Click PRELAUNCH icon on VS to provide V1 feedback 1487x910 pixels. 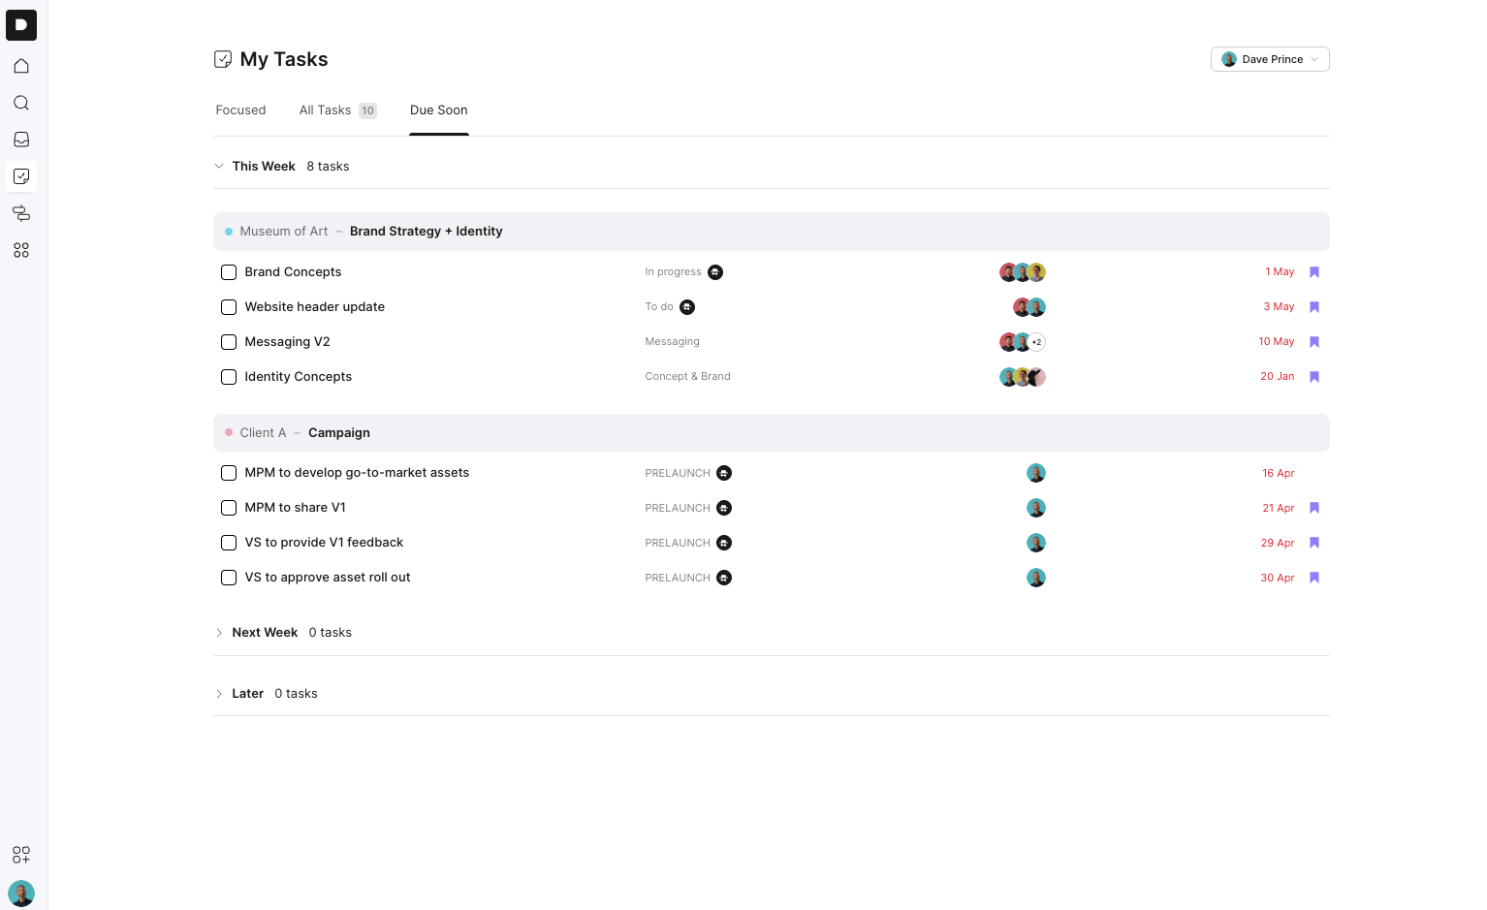pos(724,543)
